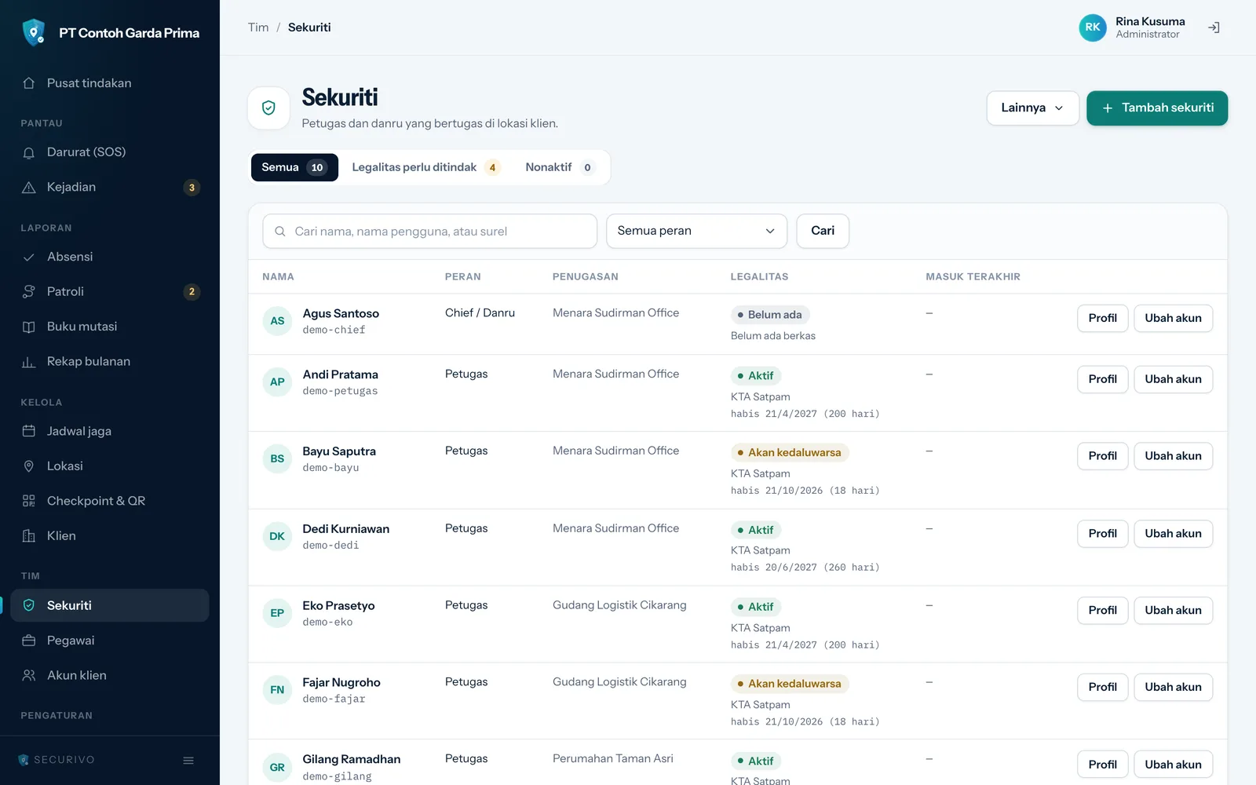Open Darurat (SOS) bell icon

29,152
